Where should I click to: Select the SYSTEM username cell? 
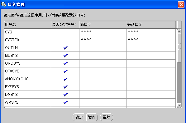coord(27,40)
